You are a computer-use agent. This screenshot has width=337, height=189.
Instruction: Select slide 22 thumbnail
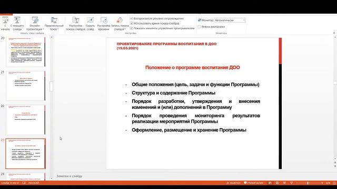point(26,120)
